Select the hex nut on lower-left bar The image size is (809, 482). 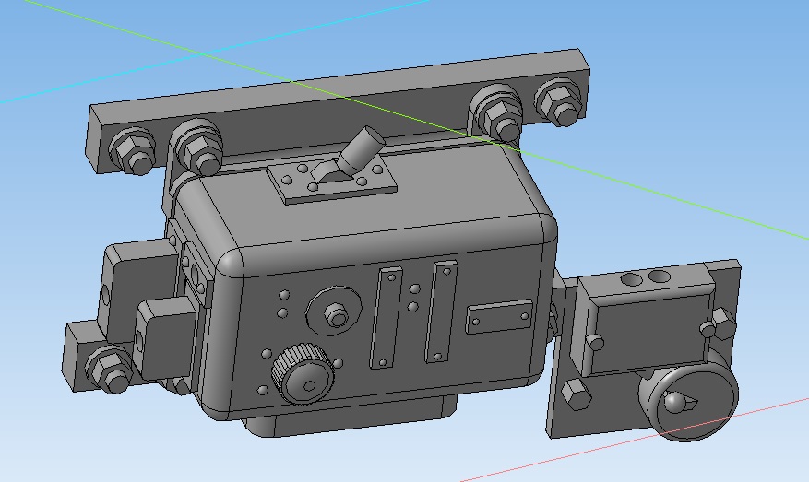pos(110,370)
